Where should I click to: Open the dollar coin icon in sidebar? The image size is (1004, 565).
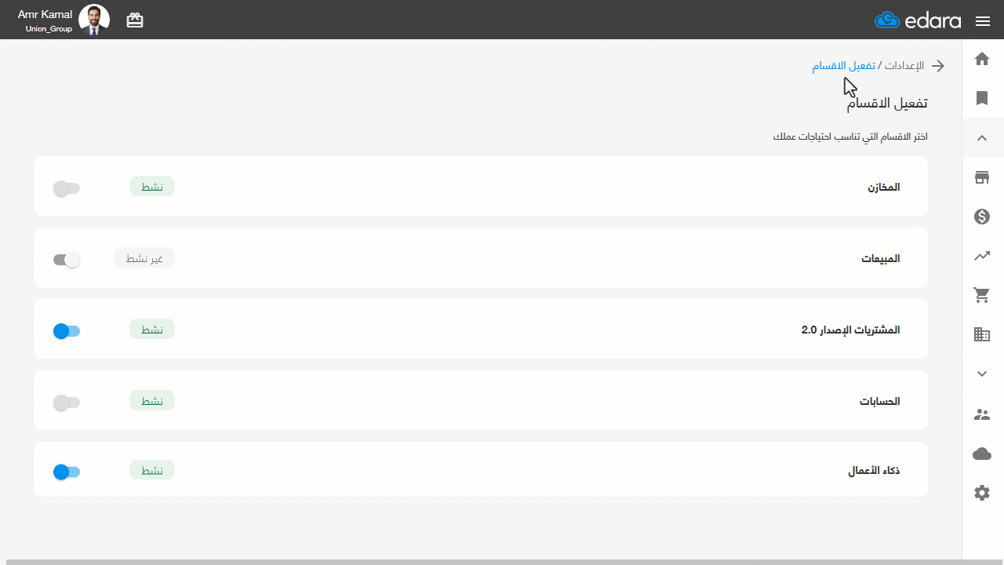point(982,217)
